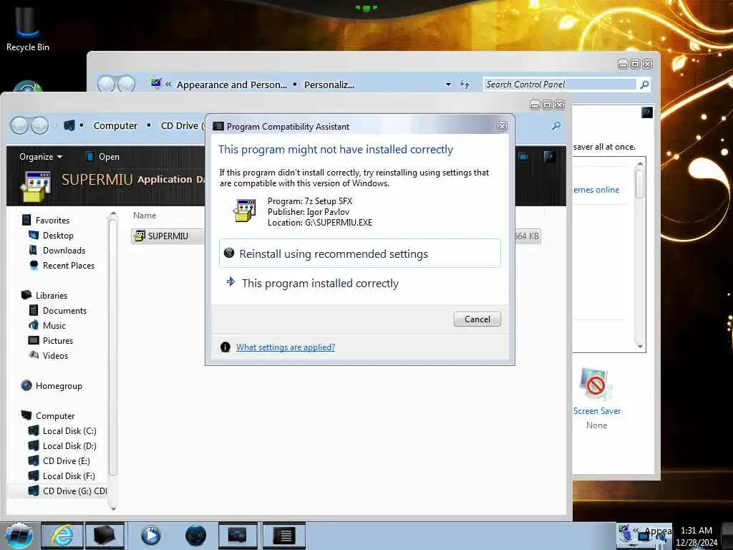The width and height of the screenshot is (733, 550).
Task: Click the Screen Saver icon in Personalization
Action: (595, 385)
